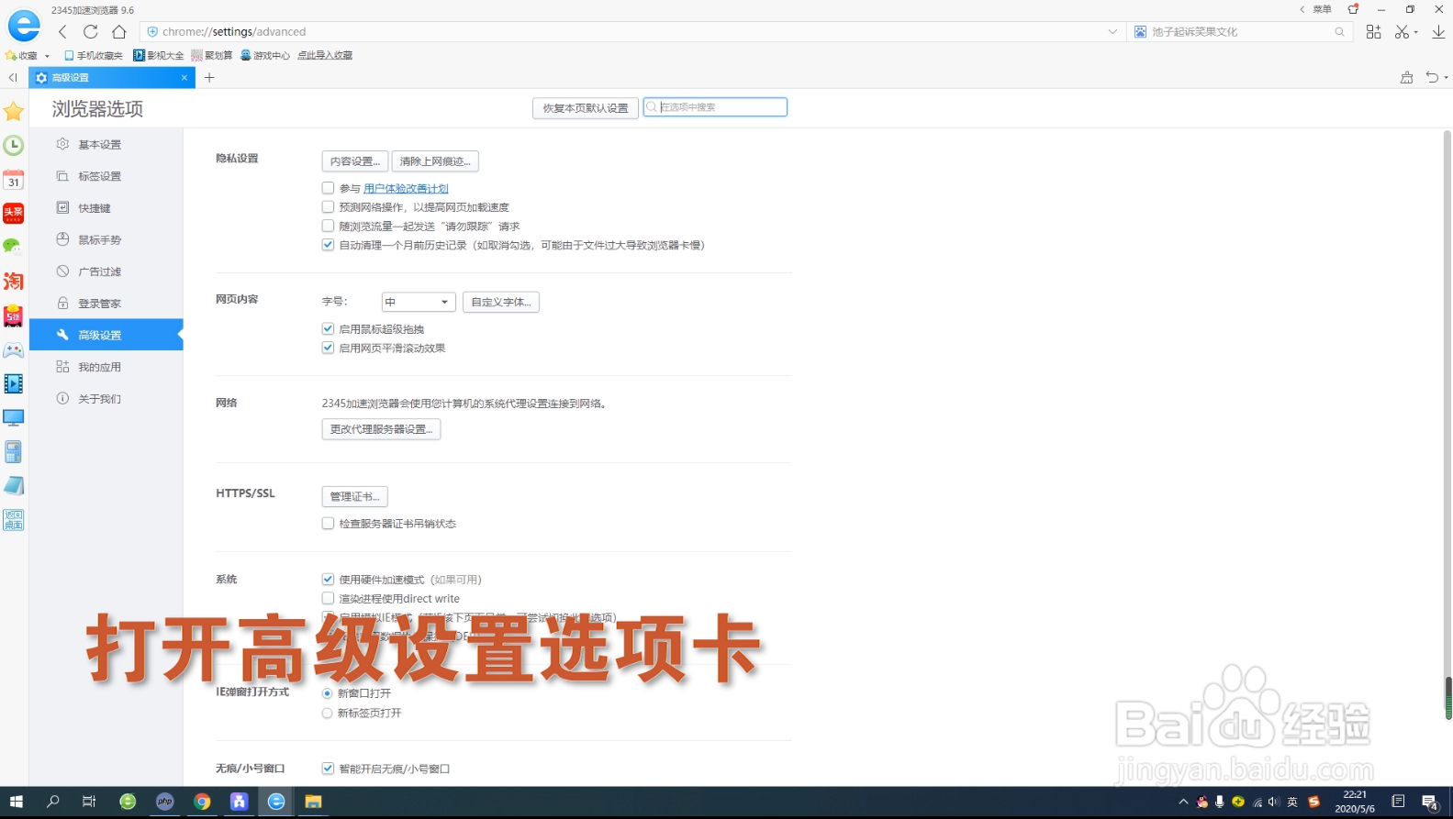Viewport: 1453px width, 819px height.
Task: Open the calculator icon in left sidebar
Action: (14, 451)
